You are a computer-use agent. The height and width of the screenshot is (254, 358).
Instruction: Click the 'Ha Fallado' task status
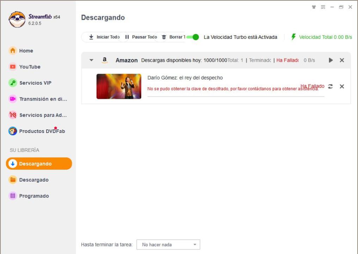click(x=312, y=86)
